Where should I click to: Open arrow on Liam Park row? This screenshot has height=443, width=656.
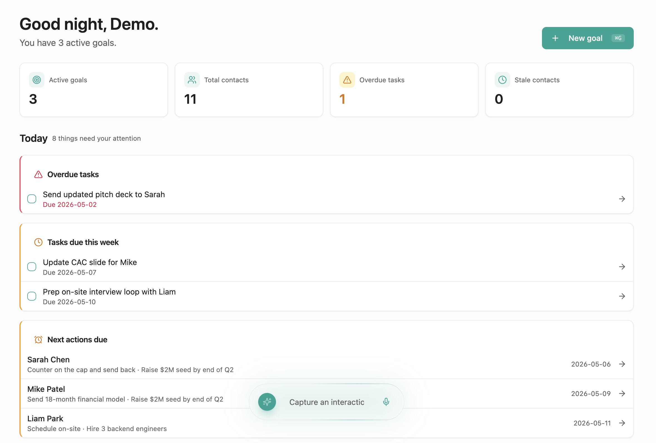pos(622,423)
